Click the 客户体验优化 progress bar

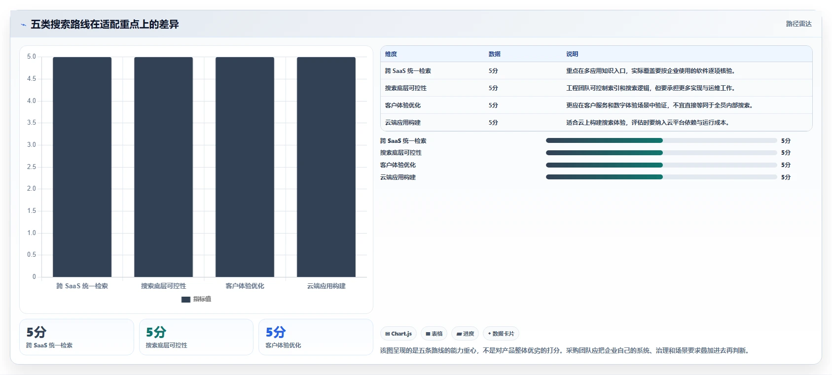pyautogui.click(x=661, y=165)
